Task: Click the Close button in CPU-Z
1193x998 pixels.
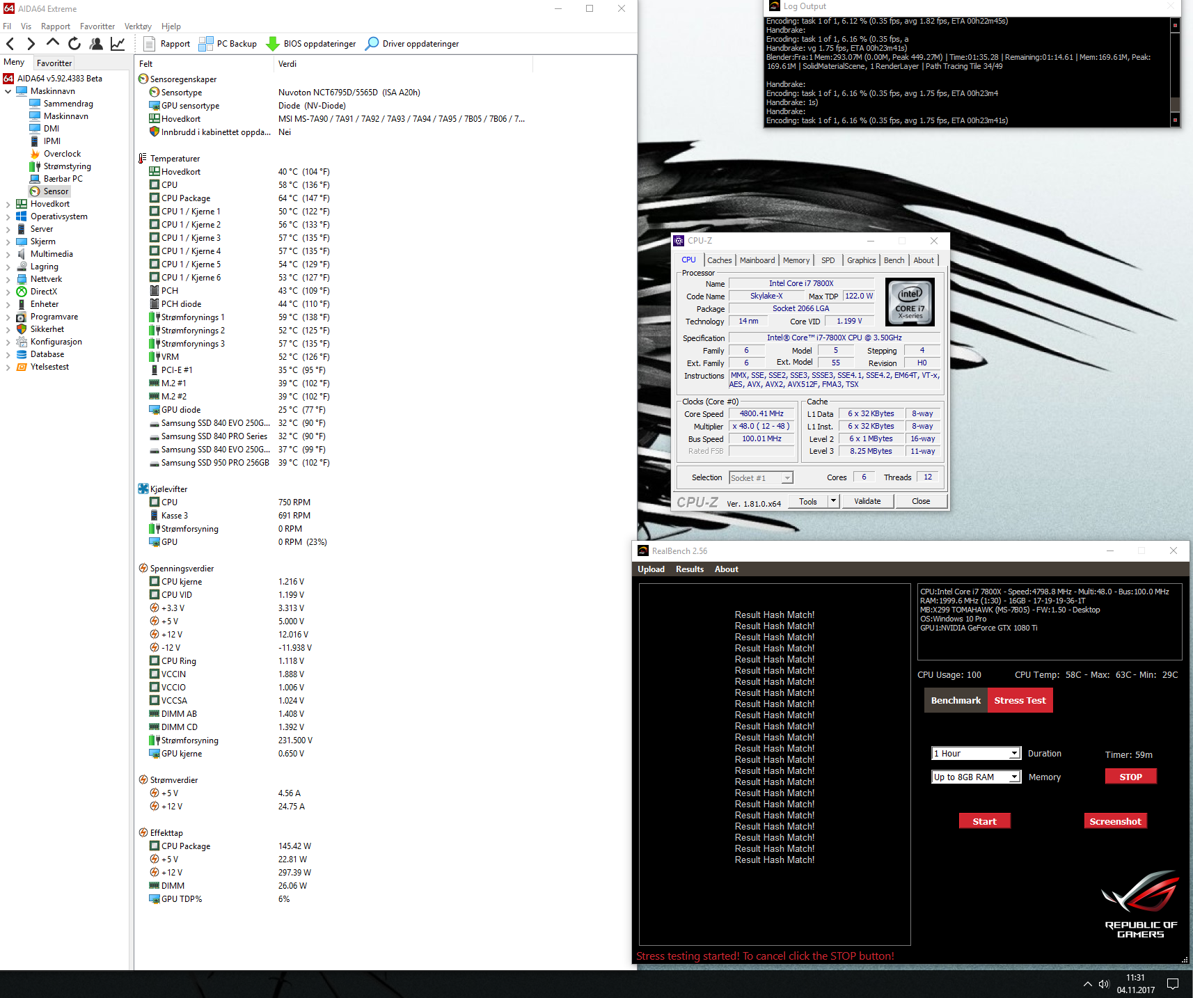Action: [921, 501]
